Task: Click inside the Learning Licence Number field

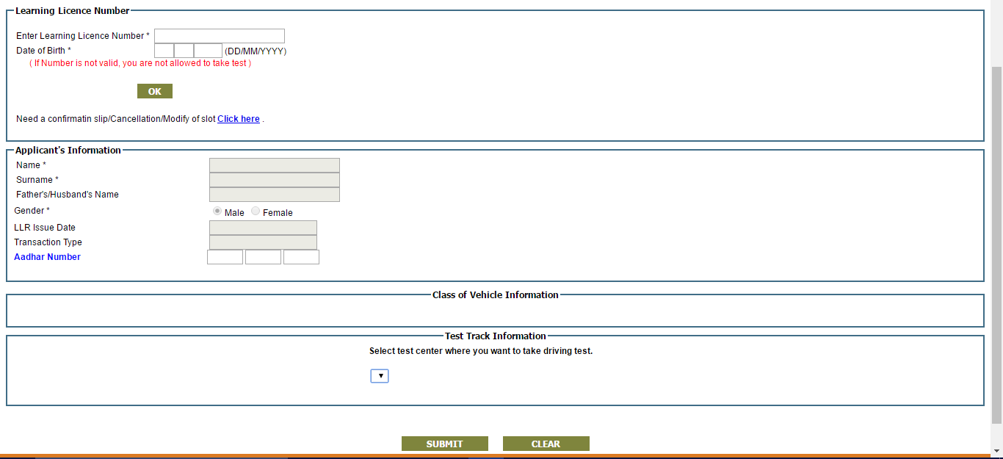Action: click(219, 35)
